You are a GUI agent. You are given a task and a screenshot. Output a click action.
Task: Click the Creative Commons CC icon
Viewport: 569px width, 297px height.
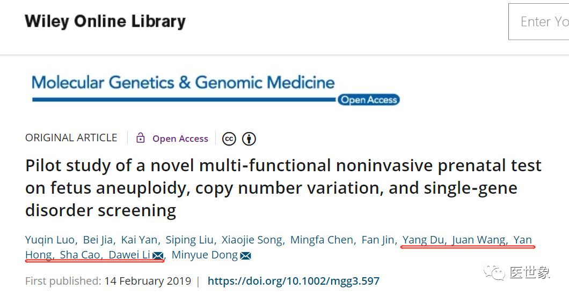(x=229, y=139)
